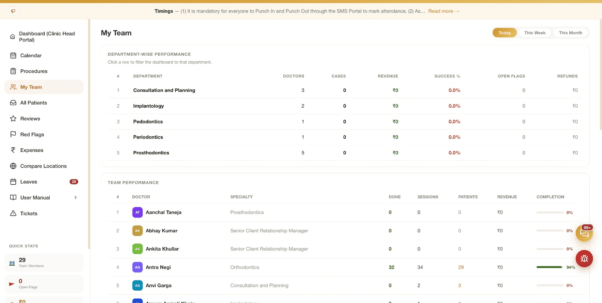Click the COMPLETION column header
Viewport: 602px width, 303px height.
pos(550,197)
